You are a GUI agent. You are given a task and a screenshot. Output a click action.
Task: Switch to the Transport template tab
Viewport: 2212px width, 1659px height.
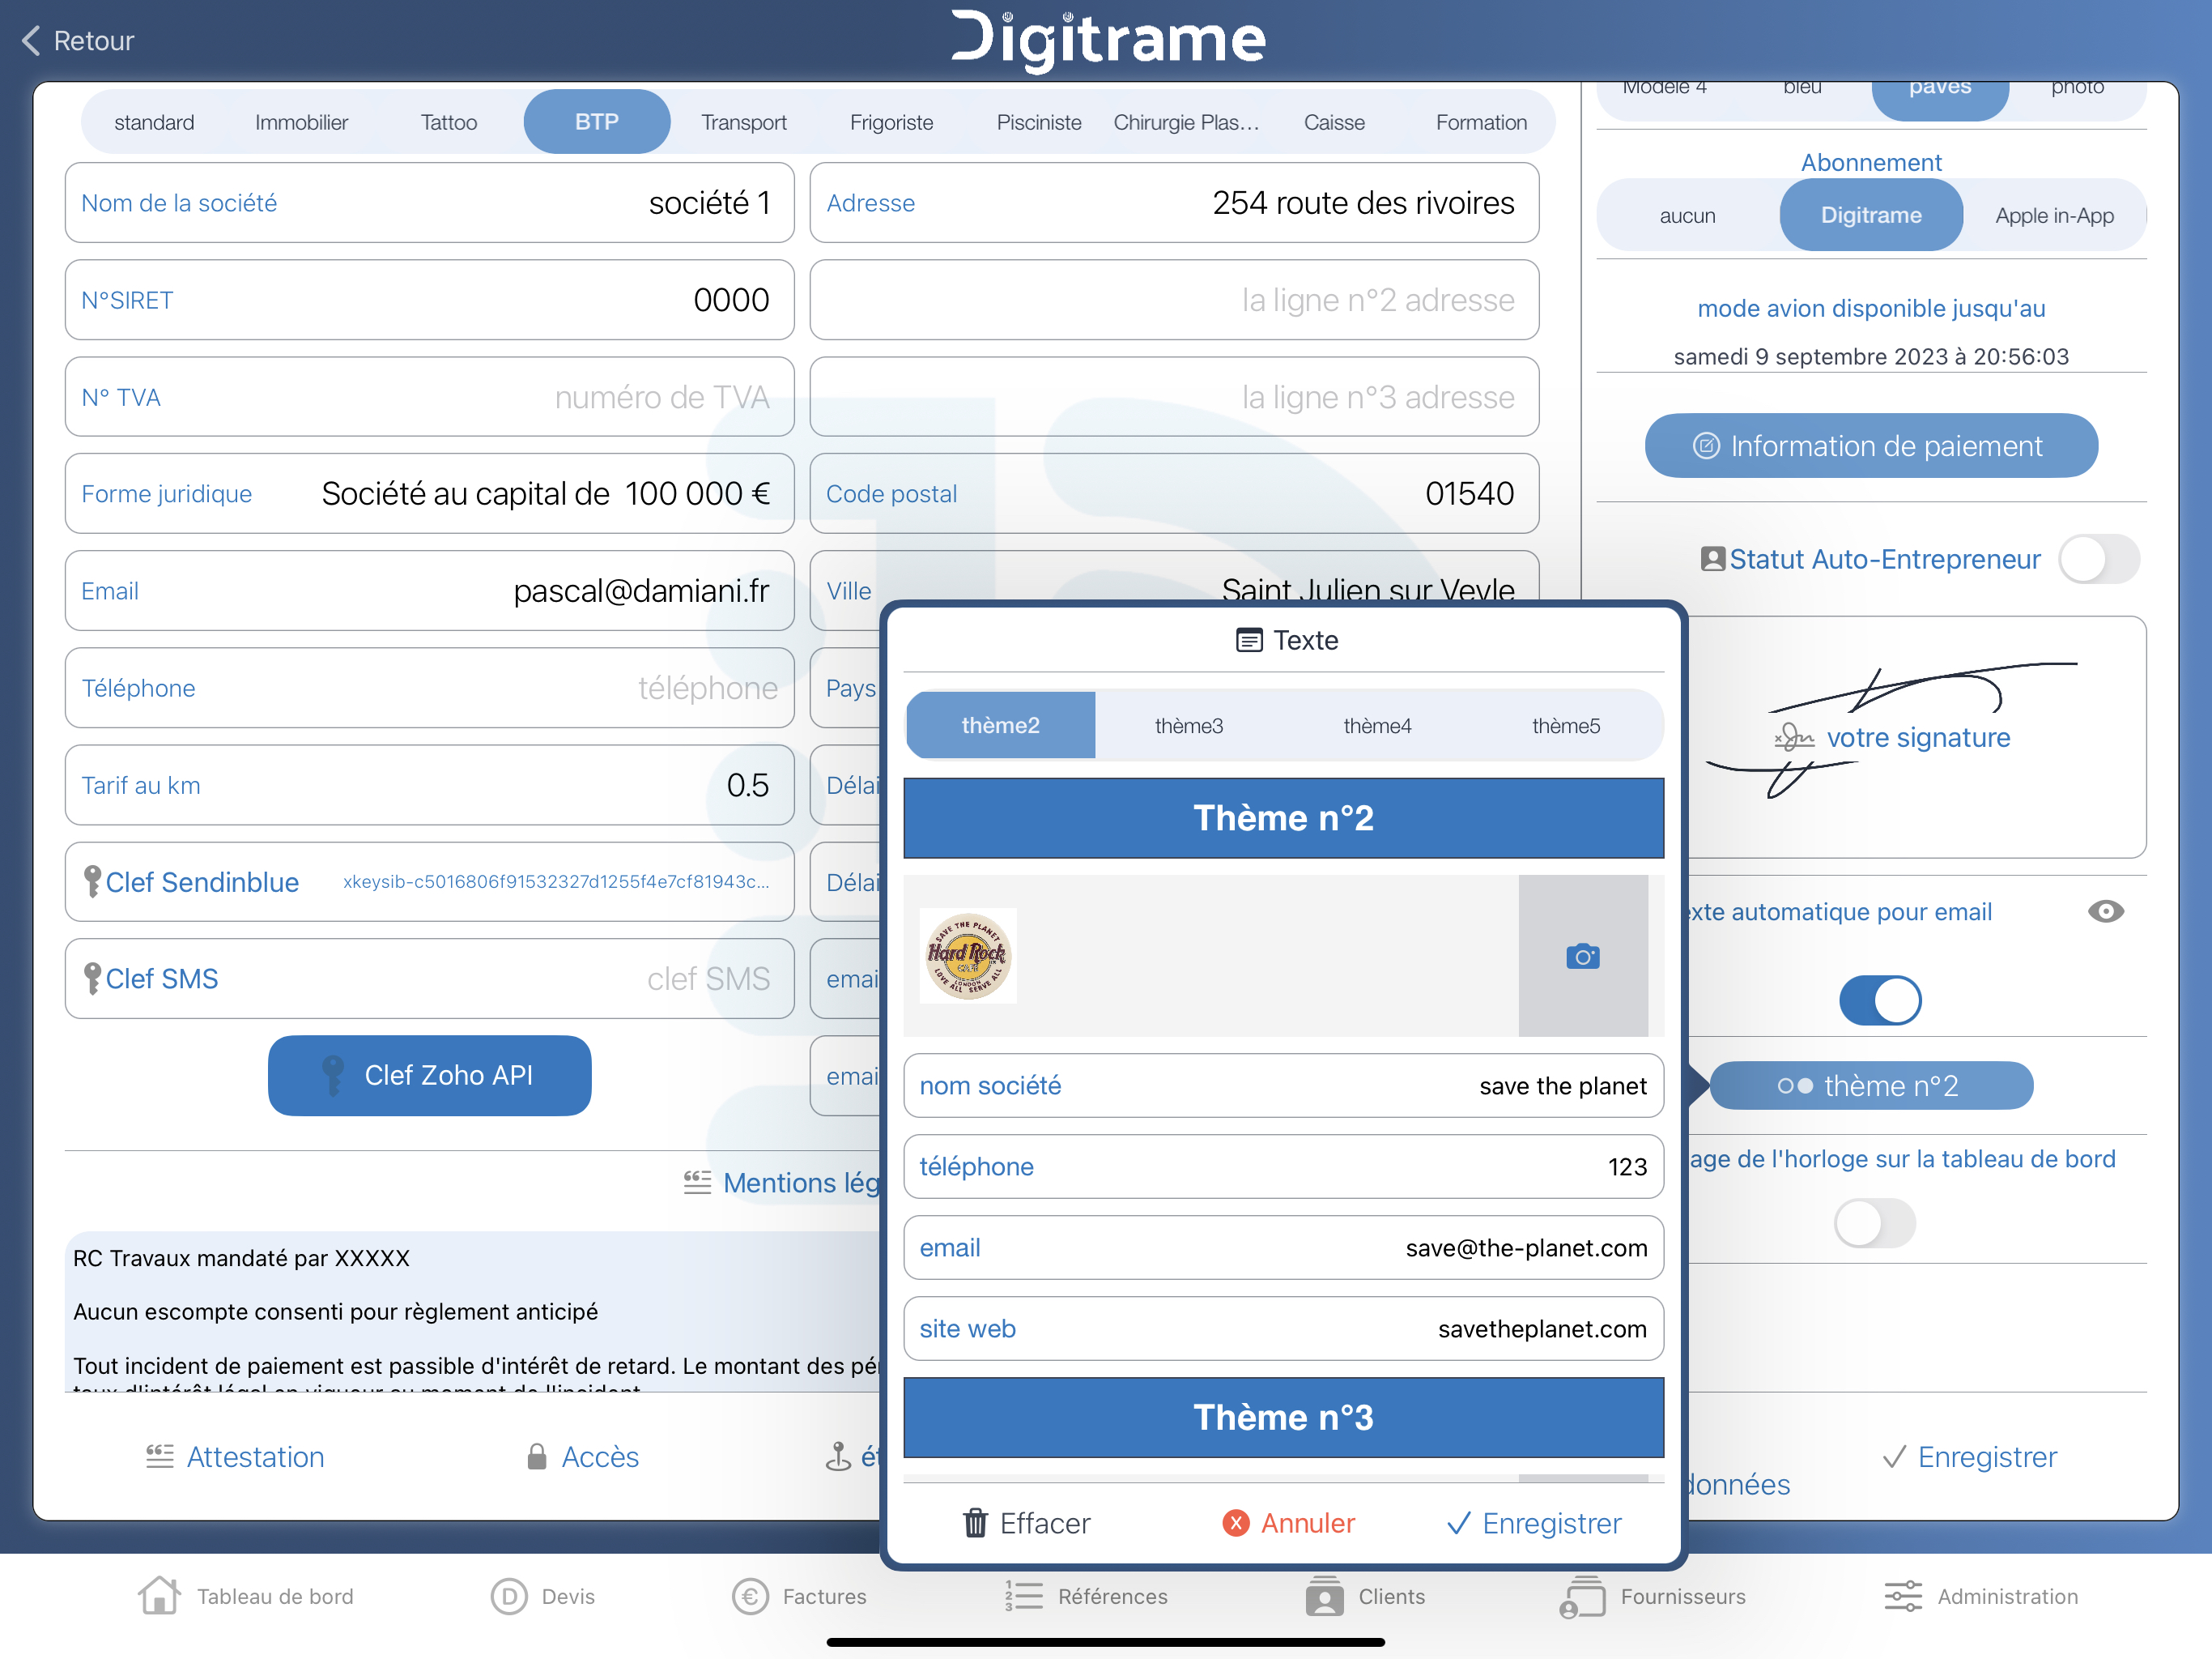[x=744, y=122]
